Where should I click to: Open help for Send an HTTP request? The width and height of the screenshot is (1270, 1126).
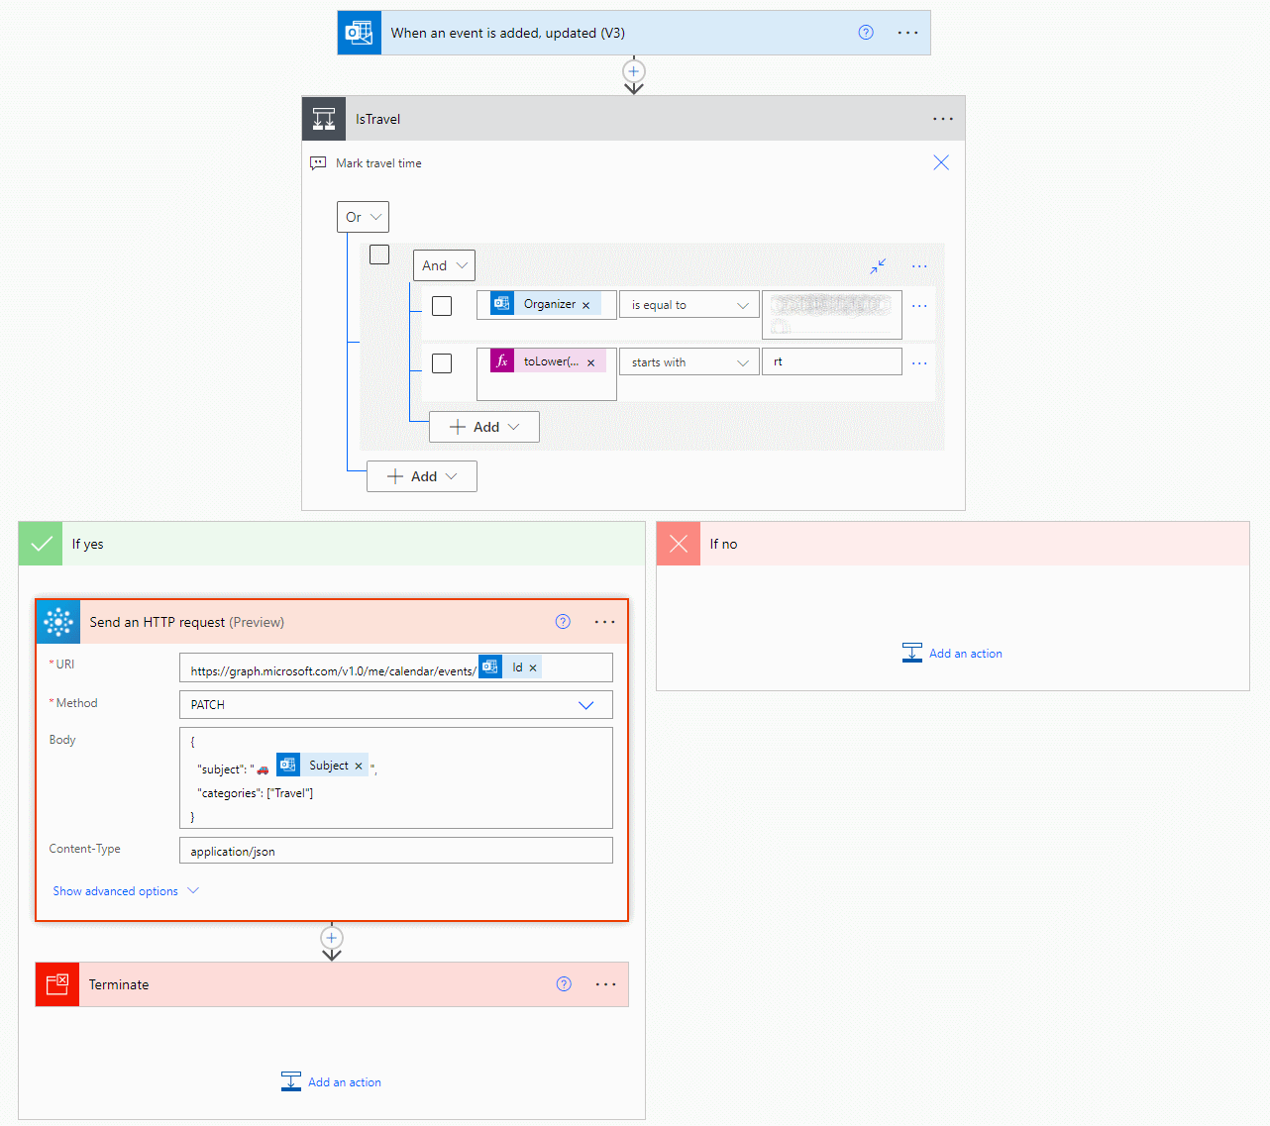tap(563, 622)
